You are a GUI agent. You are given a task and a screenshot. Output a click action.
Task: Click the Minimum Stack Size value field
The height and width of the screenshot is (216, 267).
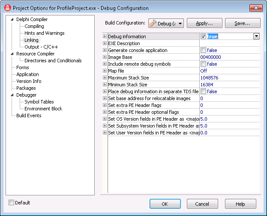pyautogui.click(x=229, y=85)
